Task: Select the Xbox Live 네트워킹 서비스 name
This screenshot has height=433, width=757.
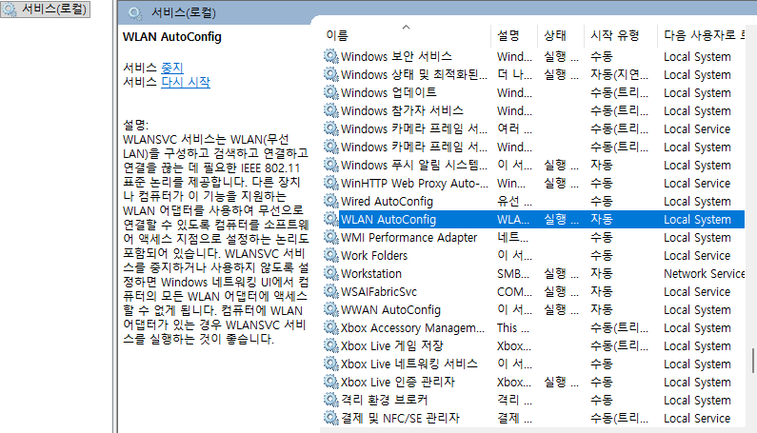Action: click(409, 364)
